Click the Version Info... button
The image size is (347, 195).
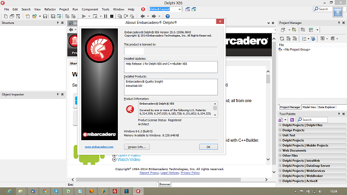(x=137, y=147)
